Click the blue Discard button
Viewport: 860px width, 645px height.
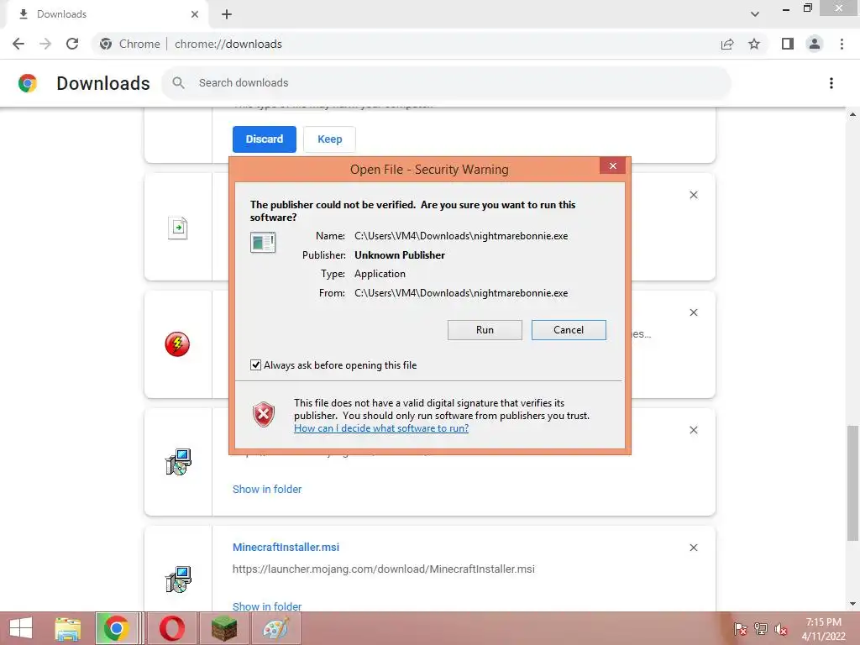(x=265, y=139)
